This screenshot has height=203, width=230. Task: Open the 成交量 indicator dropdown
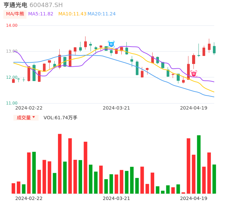pyautogui.click(x=26, y=118)
